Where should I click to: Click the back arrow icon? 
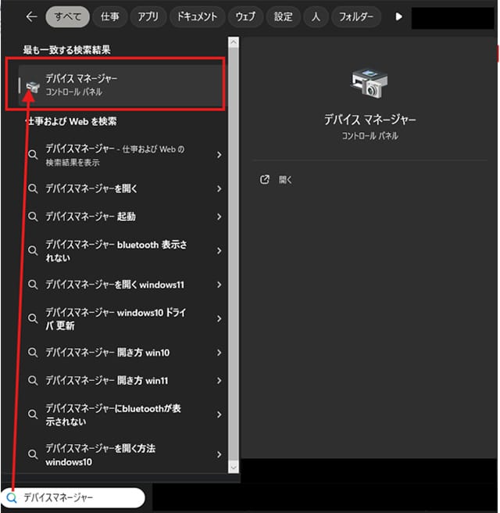click(x=32, y=16)
